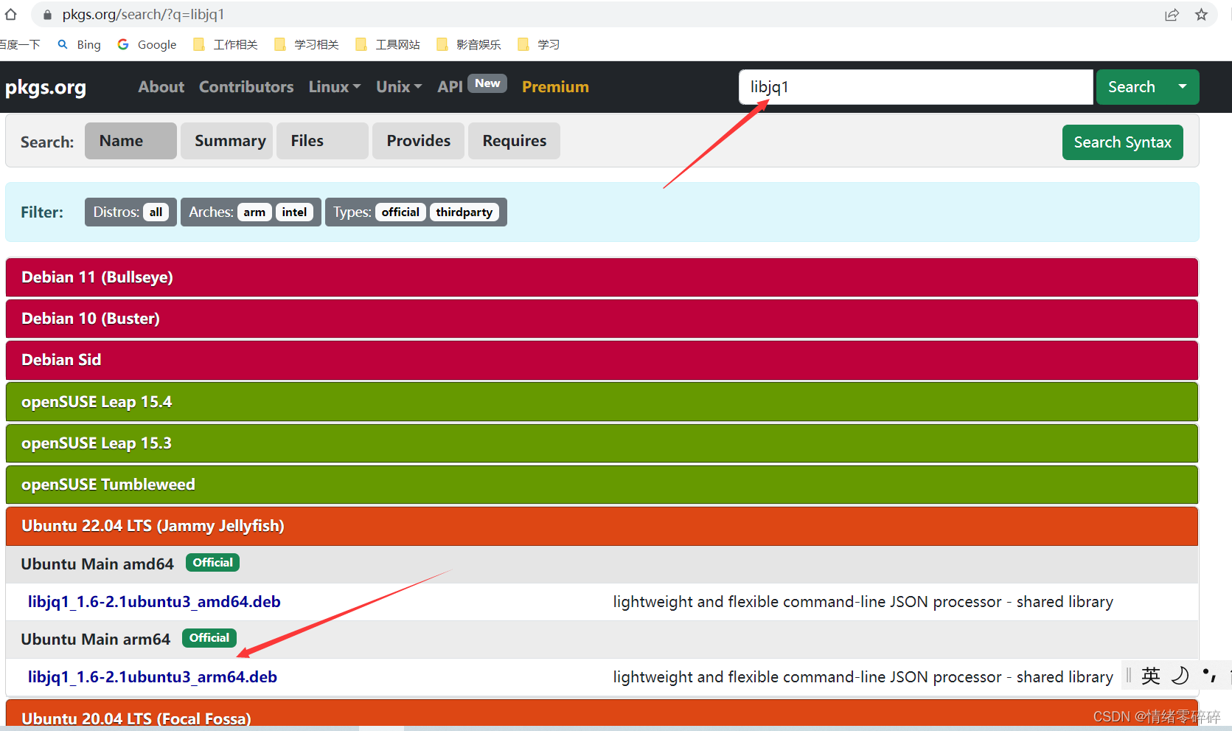Open the 工具网站 bookmarks folder
The width and height of the screenshot is (1232, 731).
[x=386, y=44]
